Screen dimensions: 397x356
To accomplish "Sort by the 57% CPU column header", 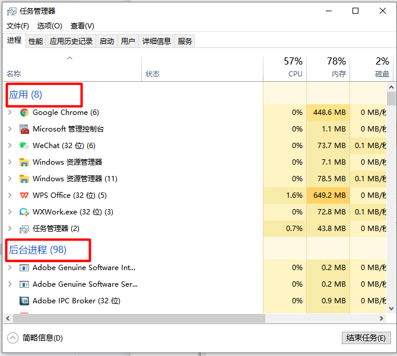I will (x=285, y=68).
